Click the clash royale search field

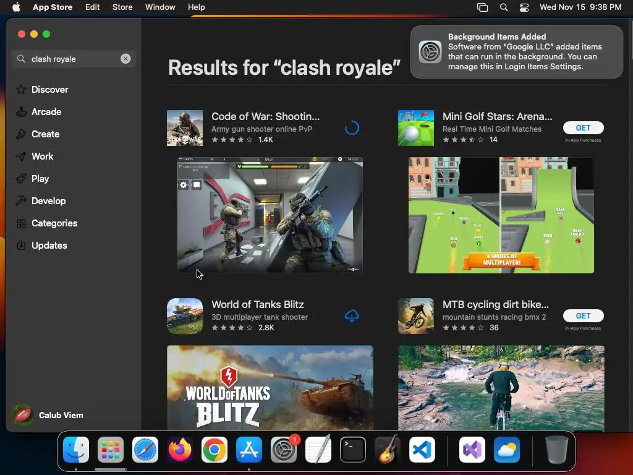74,59
